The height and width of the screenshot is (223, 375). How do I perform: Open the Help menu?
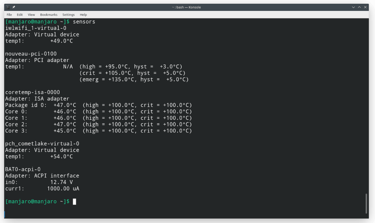click(x=83, y=15)
